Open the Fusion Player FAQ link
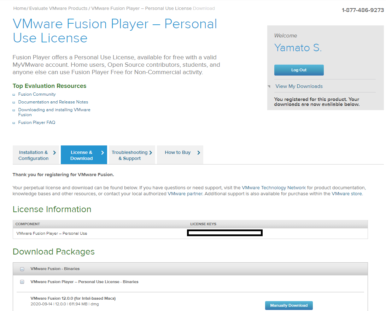This screenshot has width=386, height=311. tap(37, 122)
